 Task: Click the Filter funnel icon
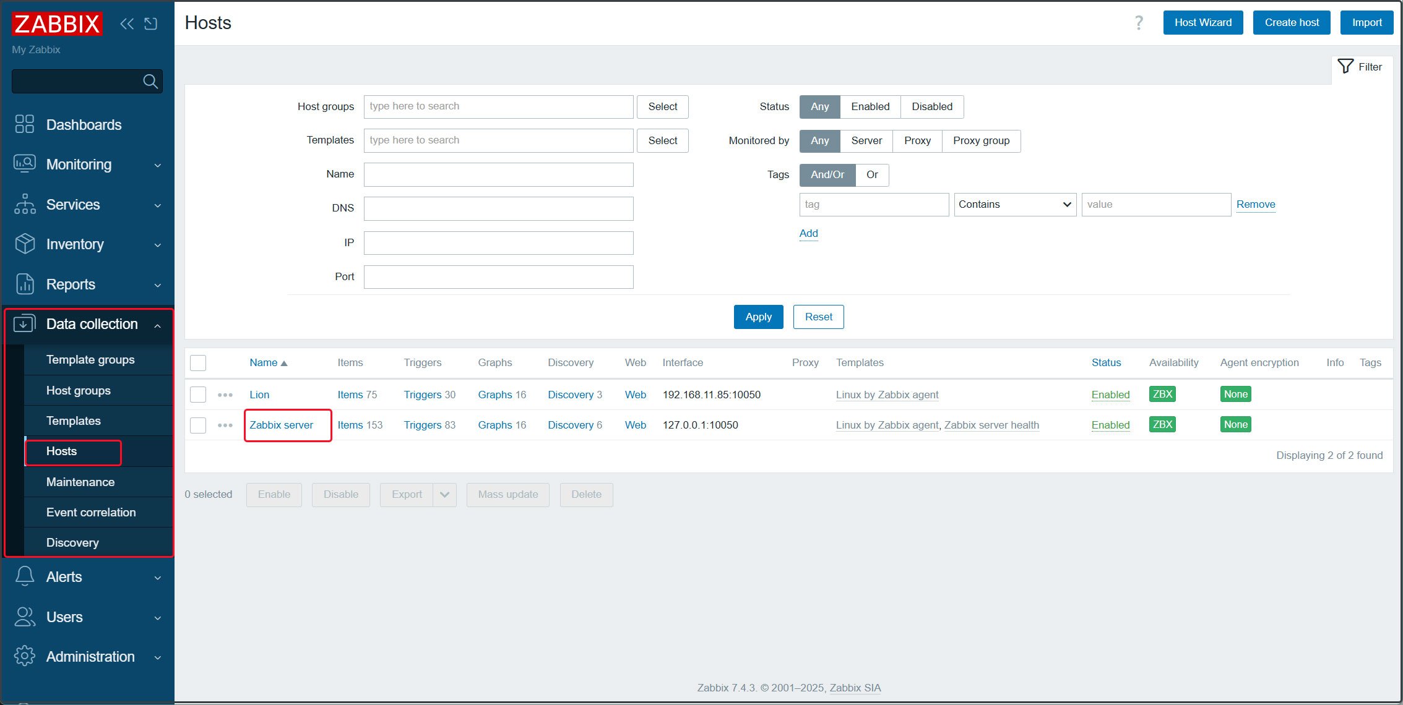1345,66
